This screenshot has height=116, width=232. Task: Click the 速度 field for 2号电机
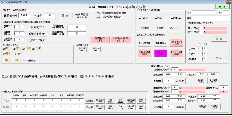[x=61, y=107]
